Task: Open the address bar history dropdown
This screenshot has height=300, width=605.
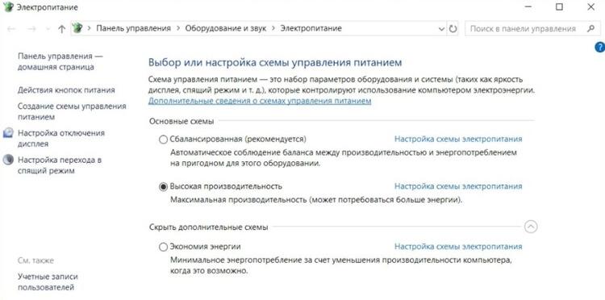Action: 442,29
